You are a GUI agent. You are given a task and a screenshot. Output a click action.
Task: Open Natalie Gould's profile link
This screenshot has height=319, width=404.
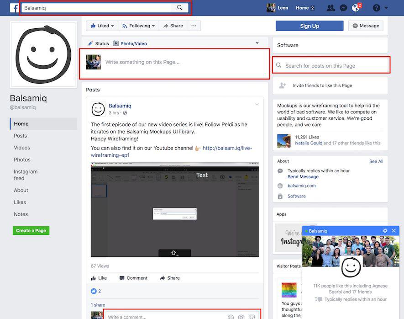point(309,143)
